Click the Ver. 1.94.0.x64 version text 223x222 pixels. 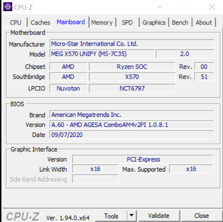pyautogui.click(x=68, y=218)
